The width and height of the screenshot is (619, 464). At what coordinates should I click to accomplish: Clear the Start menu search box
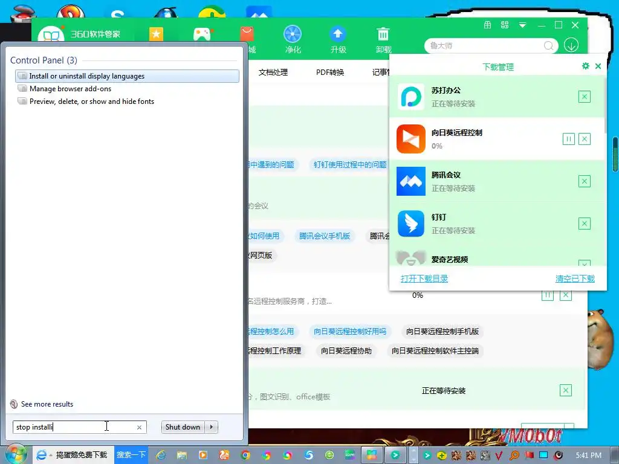point(140,427)
